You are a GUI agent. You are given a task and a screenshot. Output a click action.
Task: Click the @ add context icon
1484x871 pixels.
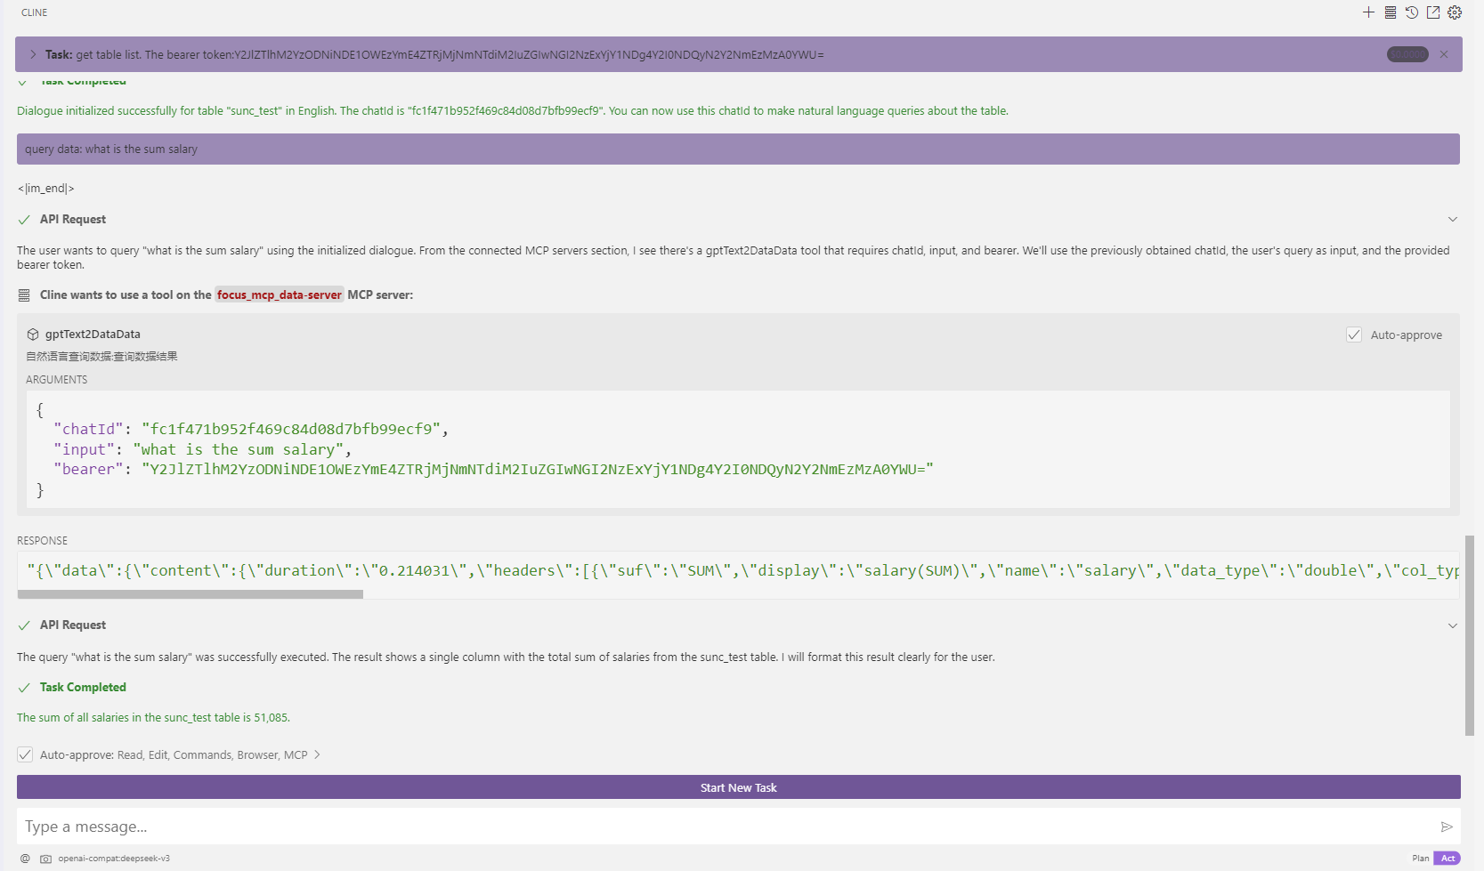pyautogui.click(x=25, y=859)
